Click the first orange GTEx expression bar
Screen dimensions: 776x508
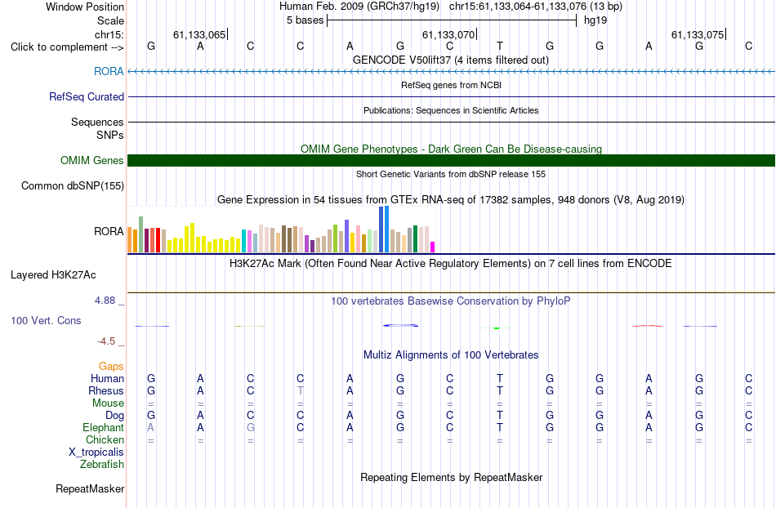pyautogui.click(x=130, y=240)
